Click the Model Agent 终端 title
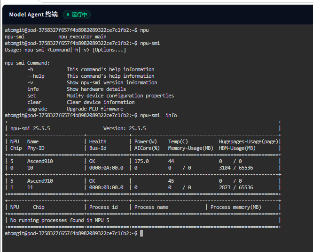This screenshot has height=252, width=313. coord(33,15)
